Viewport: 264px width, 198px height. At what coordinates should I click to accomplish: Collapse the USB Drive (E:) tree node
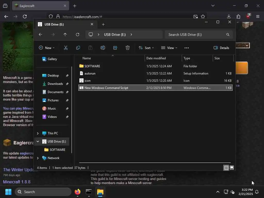[38, 142]
